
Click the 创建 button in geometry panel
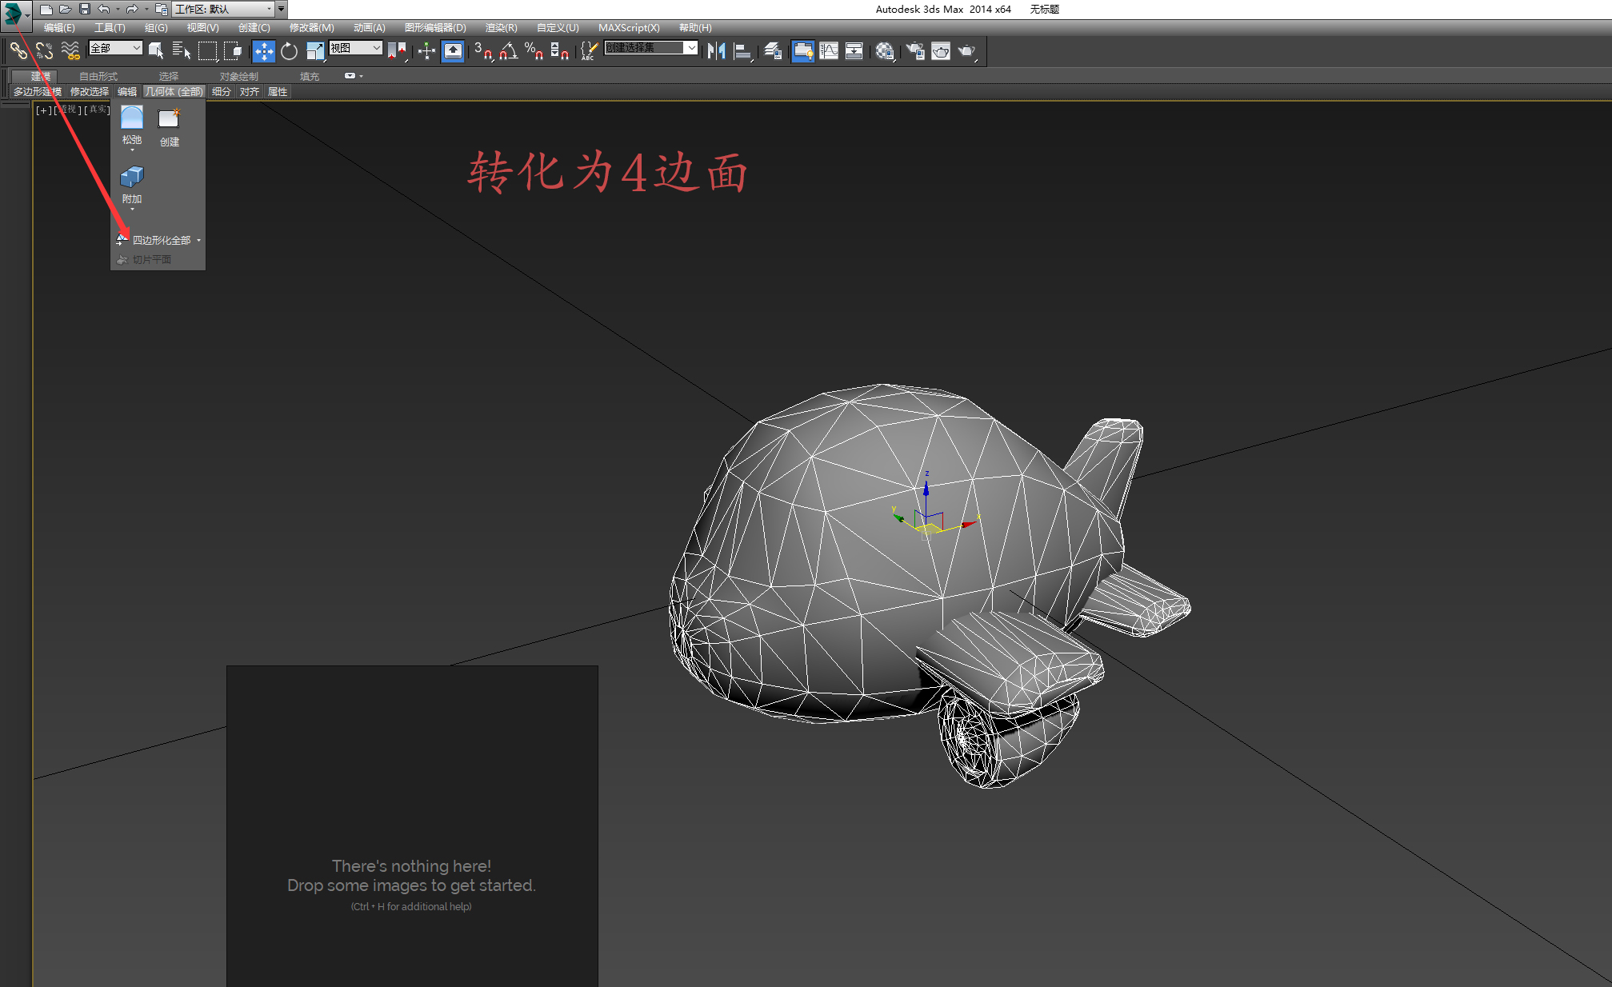click(169, 120)
